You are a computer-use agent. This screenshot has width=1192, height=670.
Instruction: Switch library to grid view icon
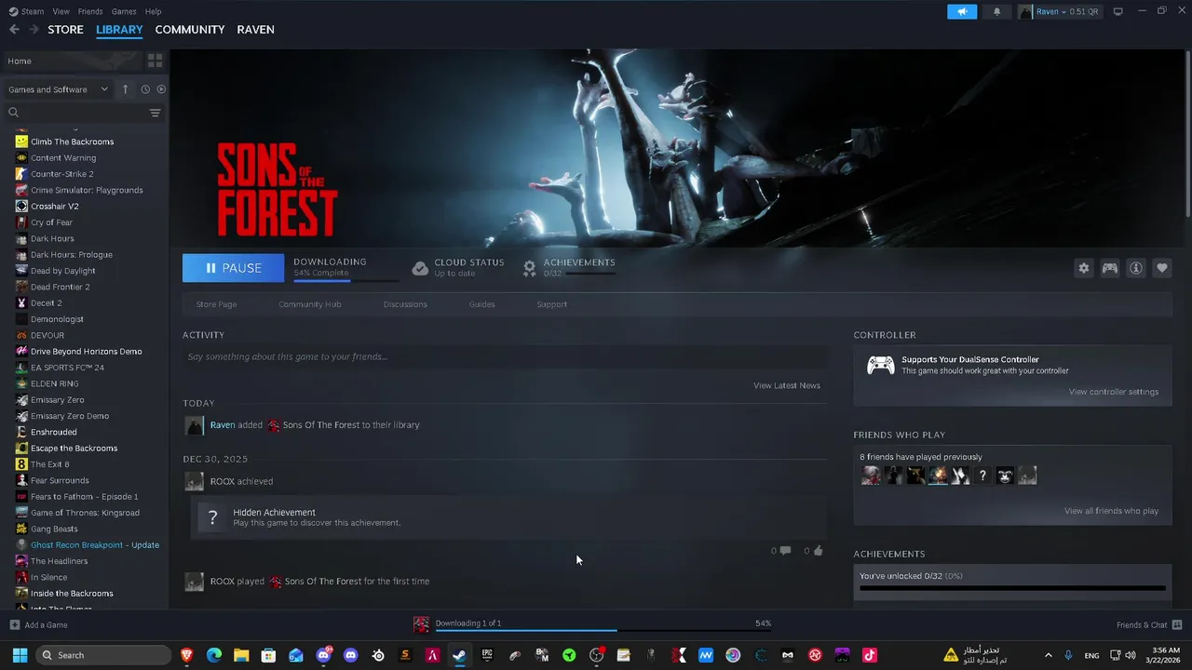(x=156, y=60)
